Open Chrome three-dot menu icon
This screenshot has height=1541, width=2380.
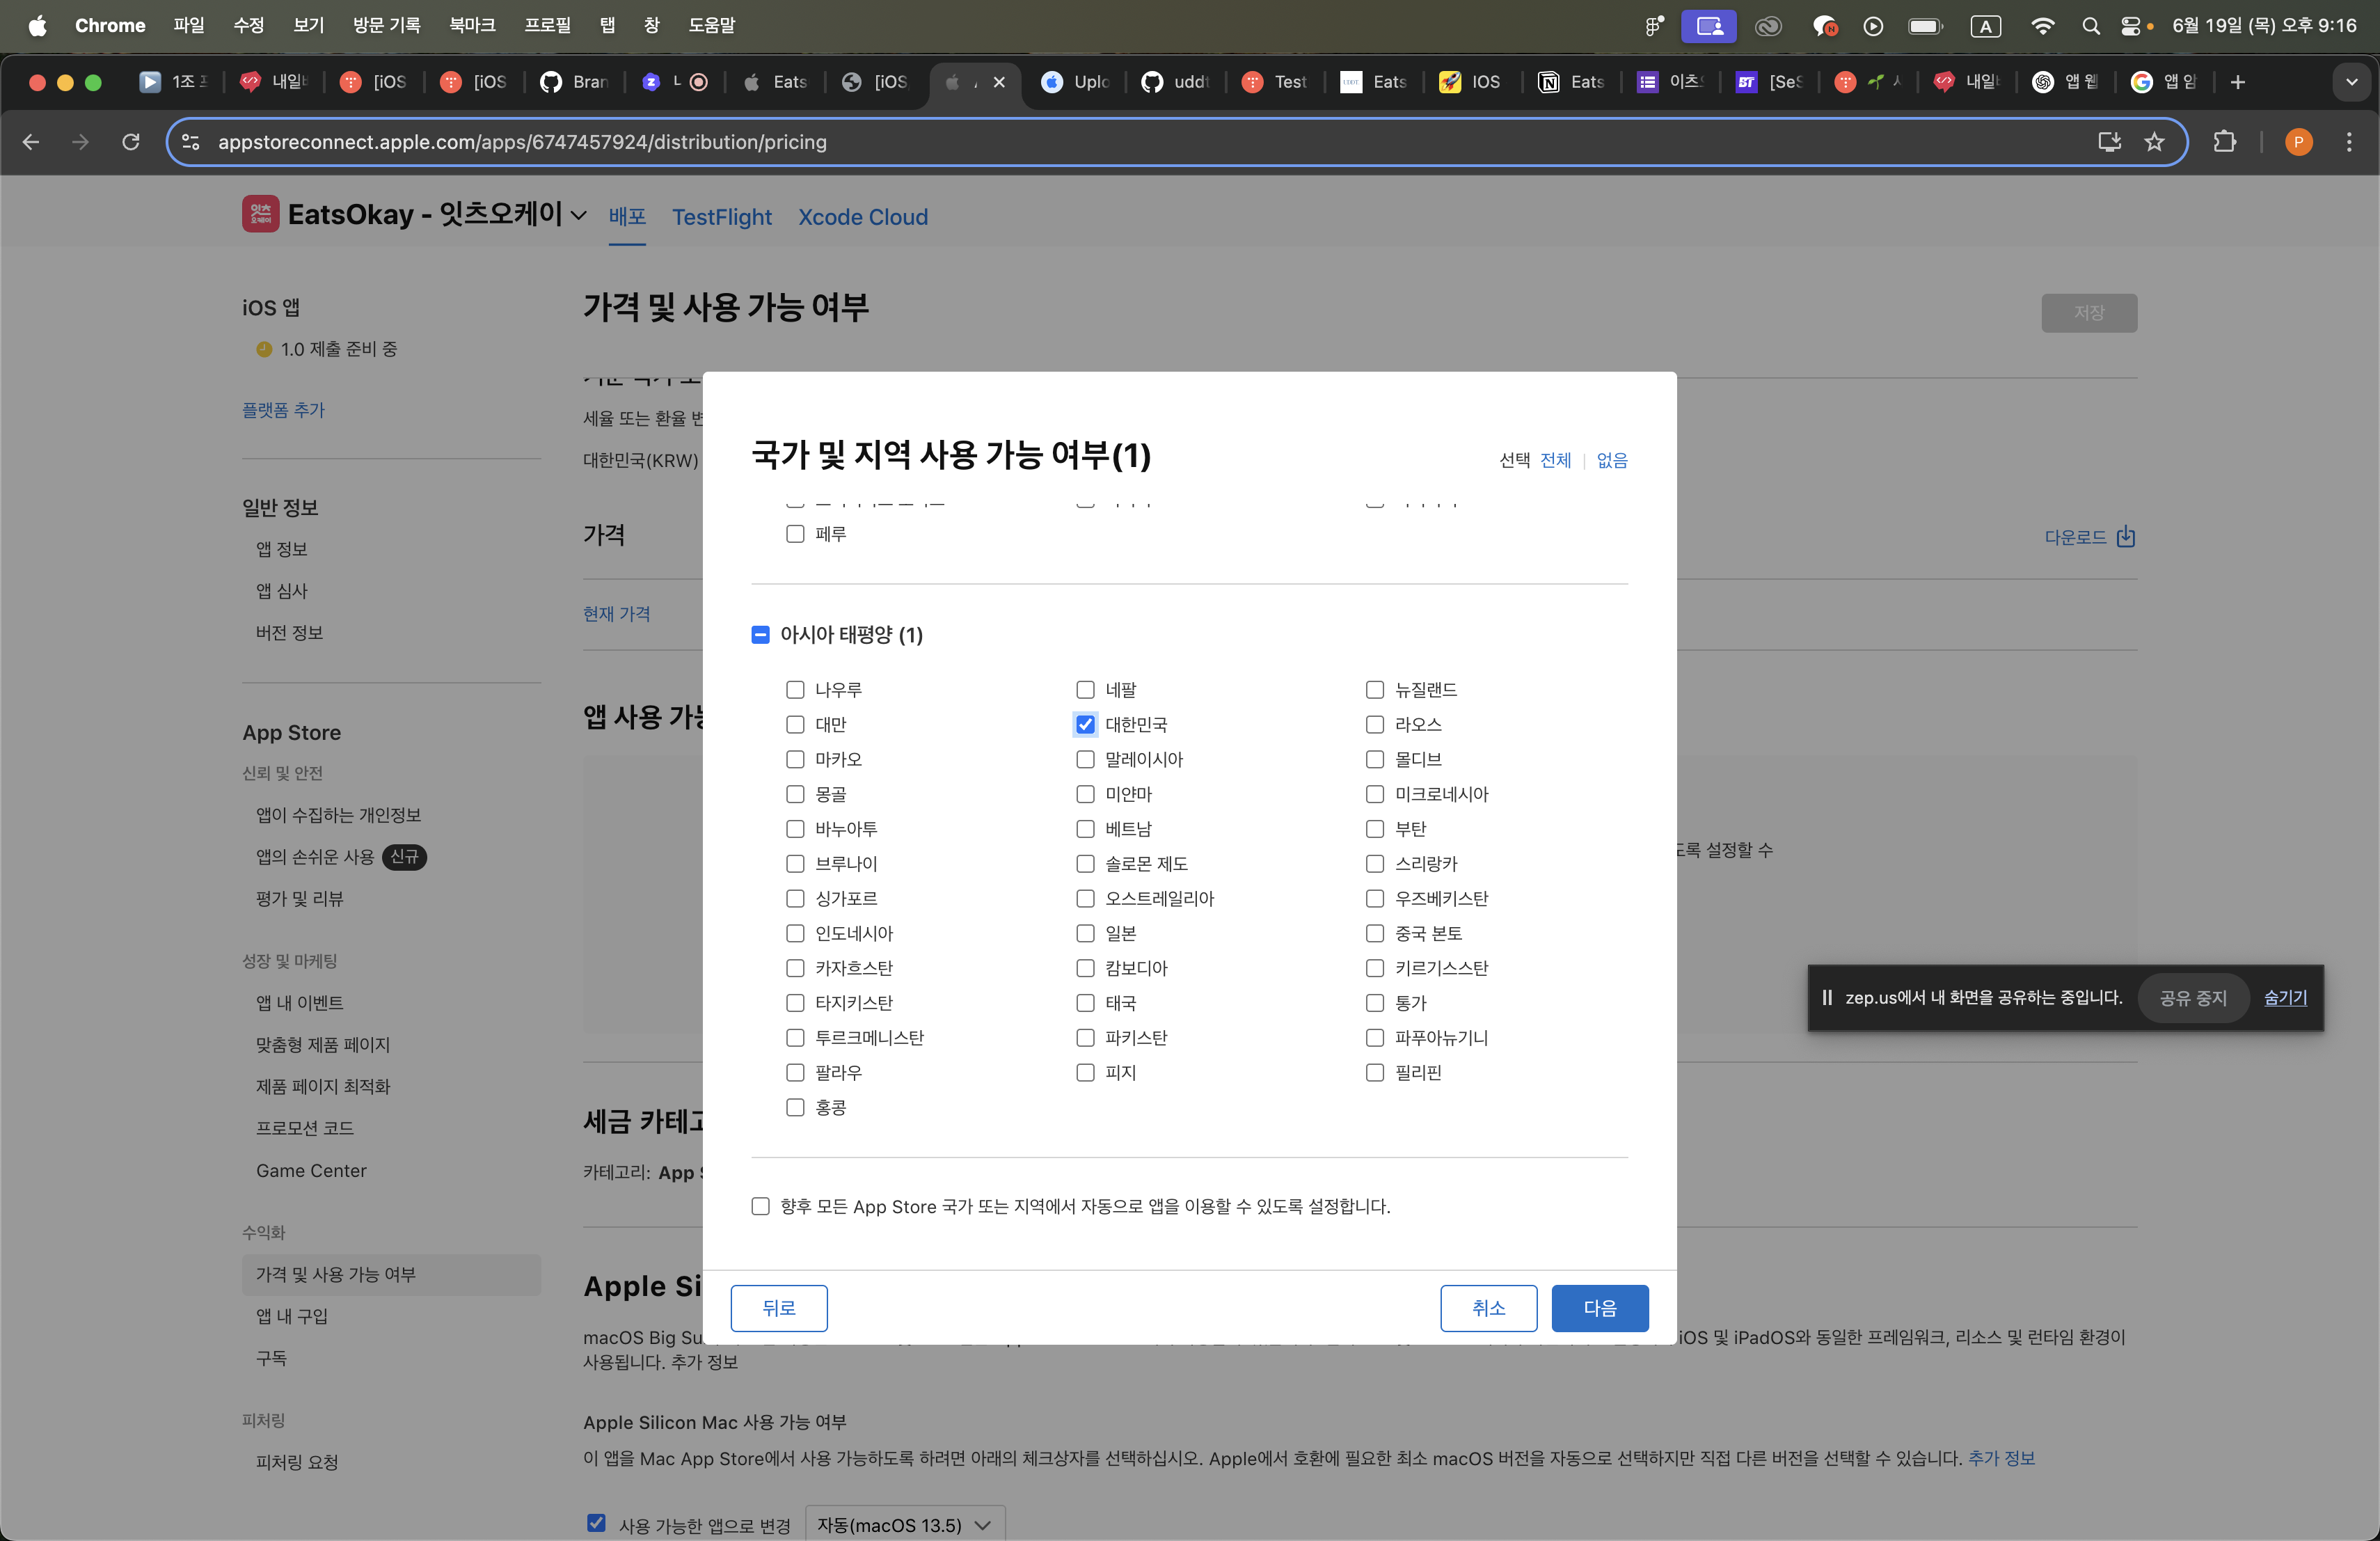click(2348, 142)
